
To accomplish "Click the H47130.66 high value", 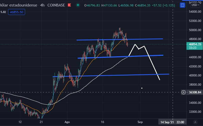I will (x=109, y=5).
